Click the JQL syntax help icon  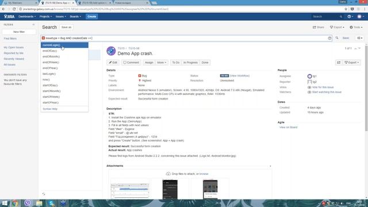click(329, 38)
